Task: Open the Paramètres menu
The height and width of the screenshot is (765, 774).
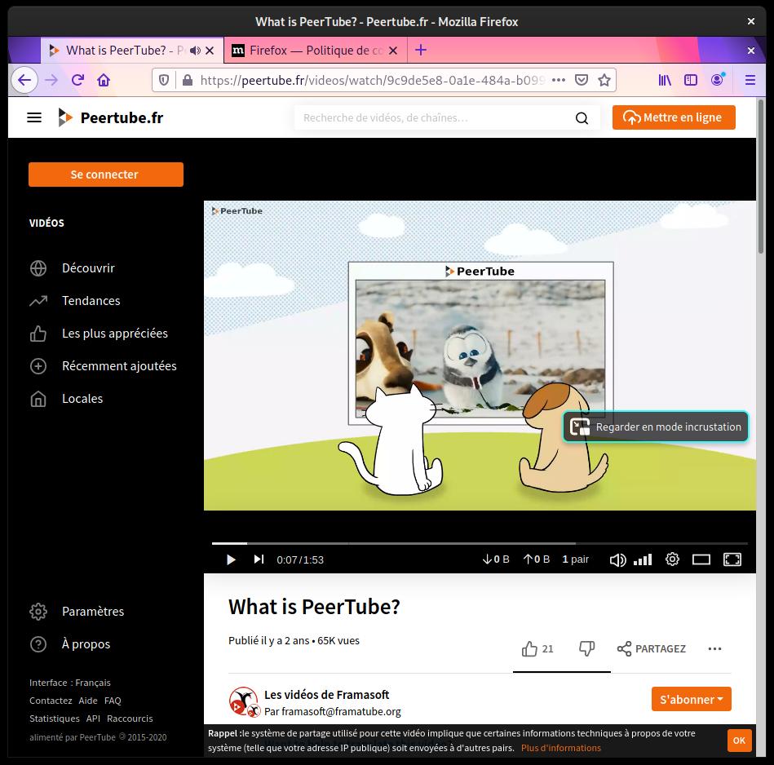Action: (77, 612)
